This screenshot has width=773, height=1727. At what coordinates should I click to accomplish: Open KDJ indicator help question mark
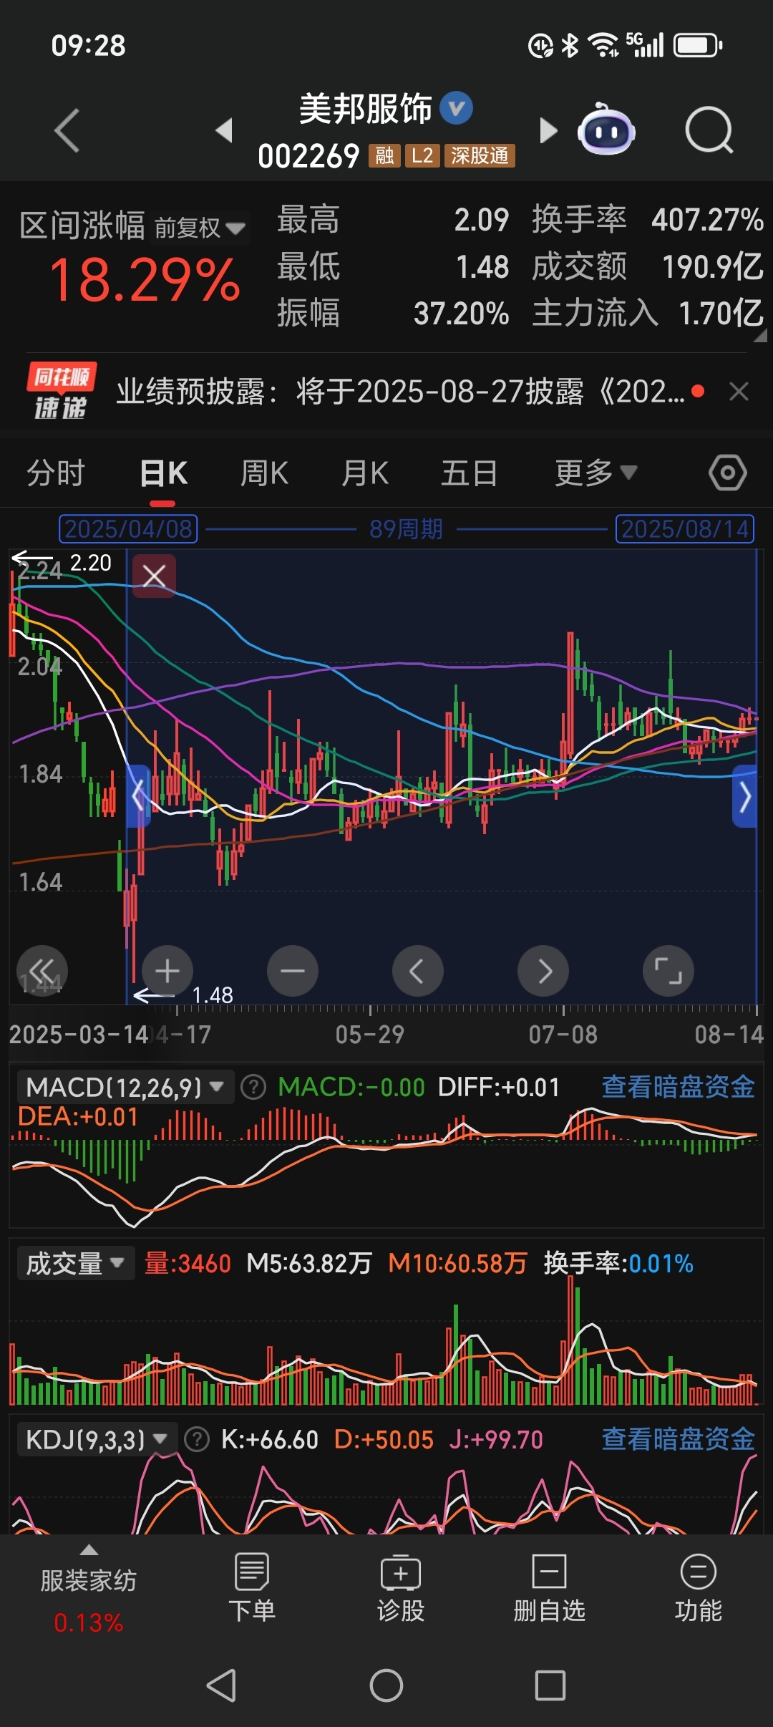pyautogui.click(x=197, y=1439)
